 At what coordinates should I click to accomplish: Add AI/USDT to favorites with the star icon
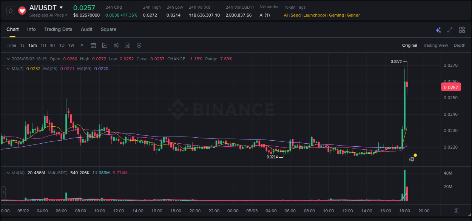11,11
